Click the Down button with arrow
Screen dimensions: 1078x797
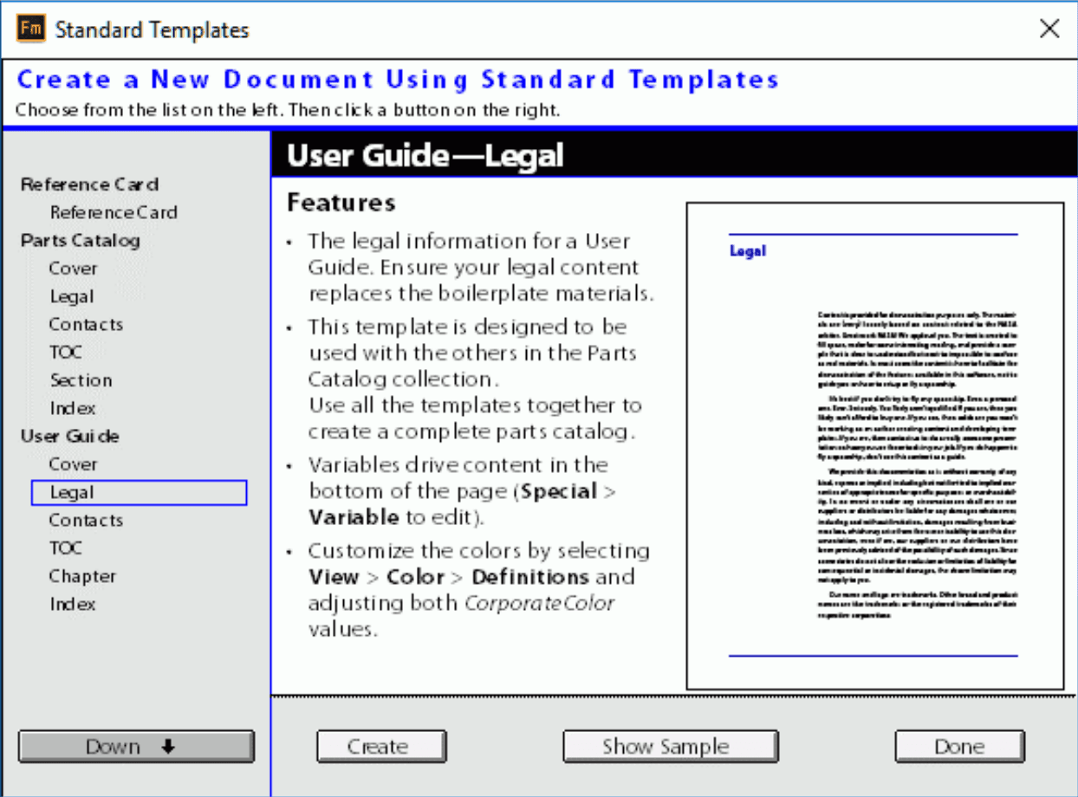(x=136, y=747)
